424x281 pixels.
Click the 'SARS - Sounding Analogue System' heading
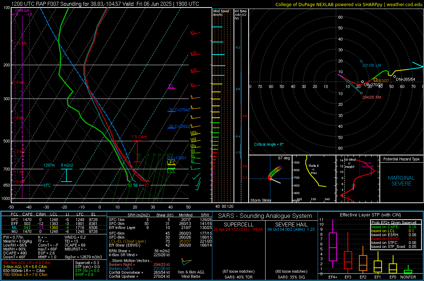click(x=265, y=216)
